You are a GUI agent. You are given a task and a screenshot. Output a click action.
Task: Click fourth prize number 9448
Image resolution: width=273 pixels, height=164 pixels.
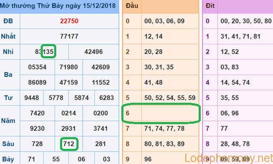click(x=31, y=98)
